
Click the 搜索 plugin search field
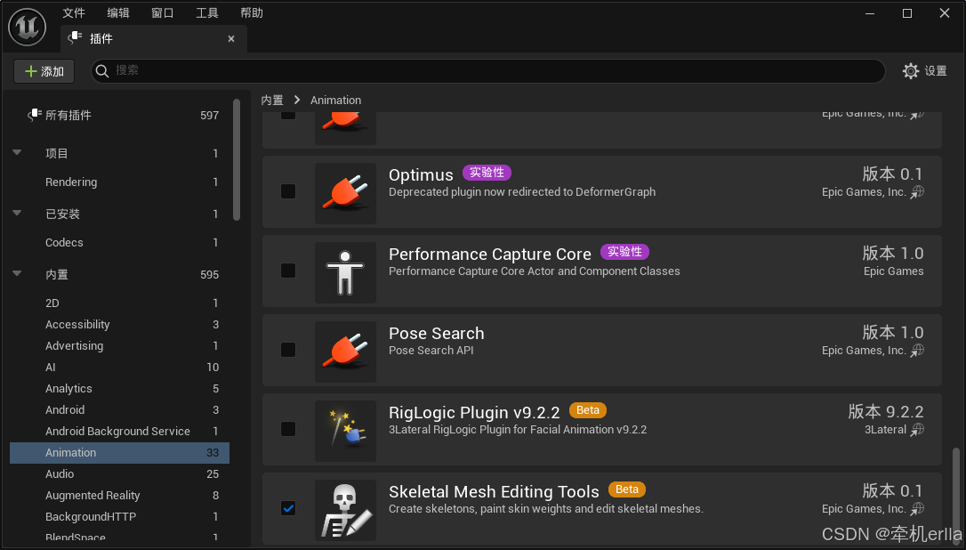(x=488, y=71)
